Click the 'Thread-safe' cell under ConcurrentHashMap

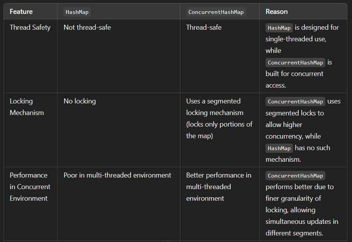[204, 27]
